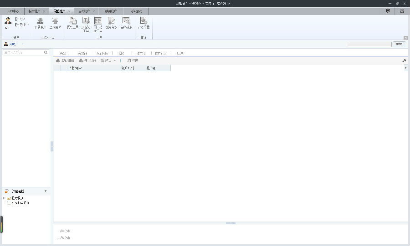
Task: Toggle the tree expander beside the folder node
Action: [4, 198]
